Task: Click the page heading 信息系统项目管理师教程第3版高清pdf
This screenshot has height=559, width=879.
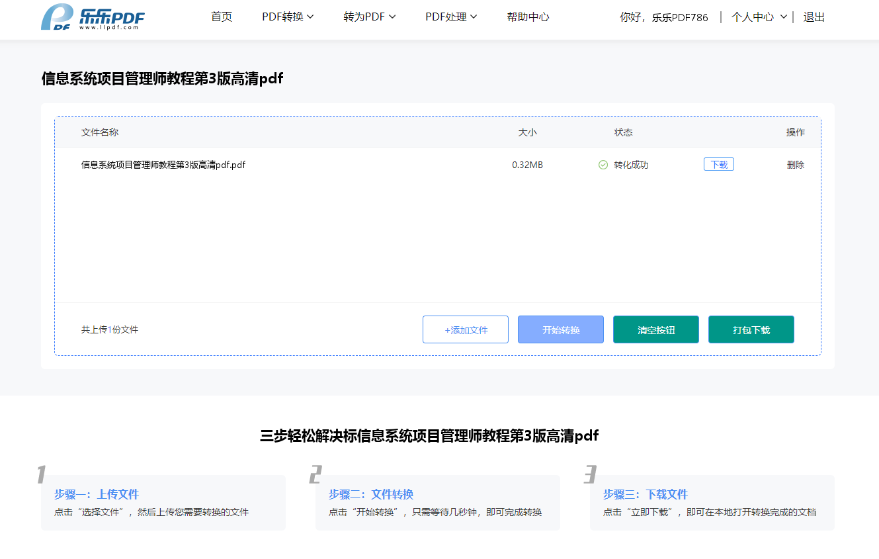Action: (162, 79)
